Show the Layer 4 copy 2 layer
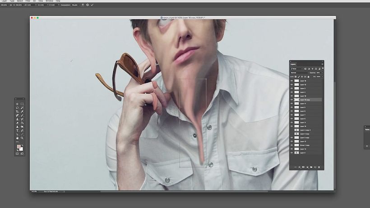This screenshot has height=208, width=370. point(291,130)
